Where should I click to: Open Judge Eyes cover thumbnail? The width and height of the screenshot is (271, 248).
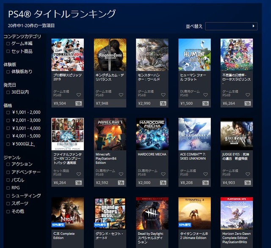click(237, 134)
